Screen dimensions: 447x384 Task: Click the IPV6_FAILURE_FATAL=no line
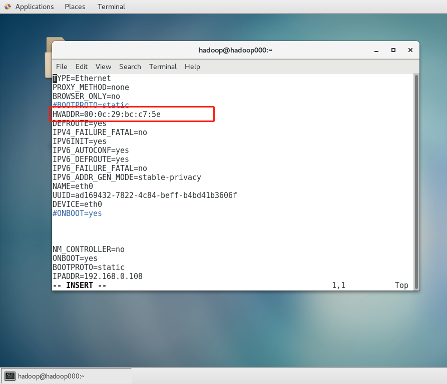coord(100,168)
